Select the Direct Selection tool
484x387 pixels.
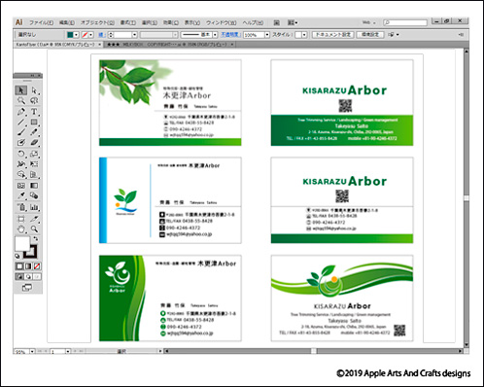click(x=34, y=90)
